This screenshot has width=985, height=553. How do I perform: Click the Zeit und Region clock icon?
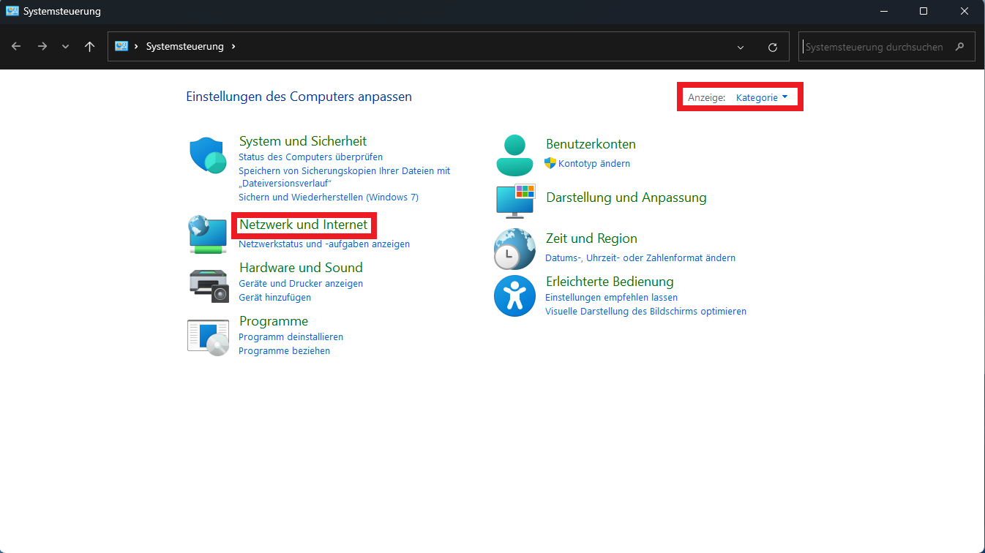pos(514,249)
